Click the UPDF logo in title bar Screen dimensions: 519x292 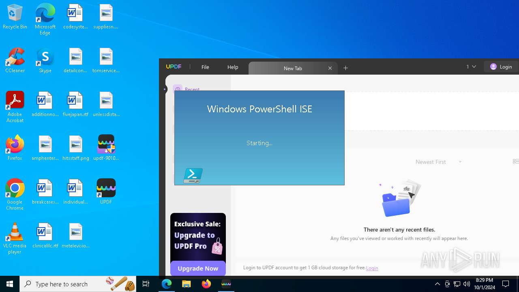click(x=174, y=67)
